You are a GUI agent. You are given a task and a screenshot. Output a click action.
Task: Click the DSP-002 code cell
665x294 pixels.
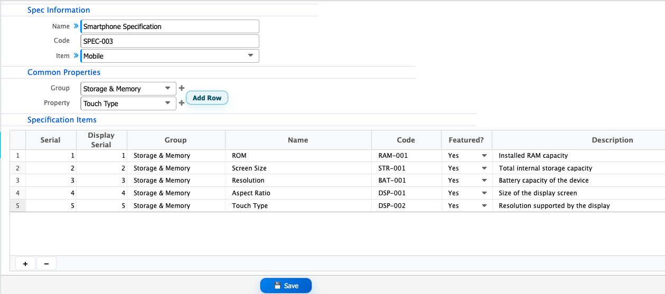pyautogui.click(x=406, y=206)
